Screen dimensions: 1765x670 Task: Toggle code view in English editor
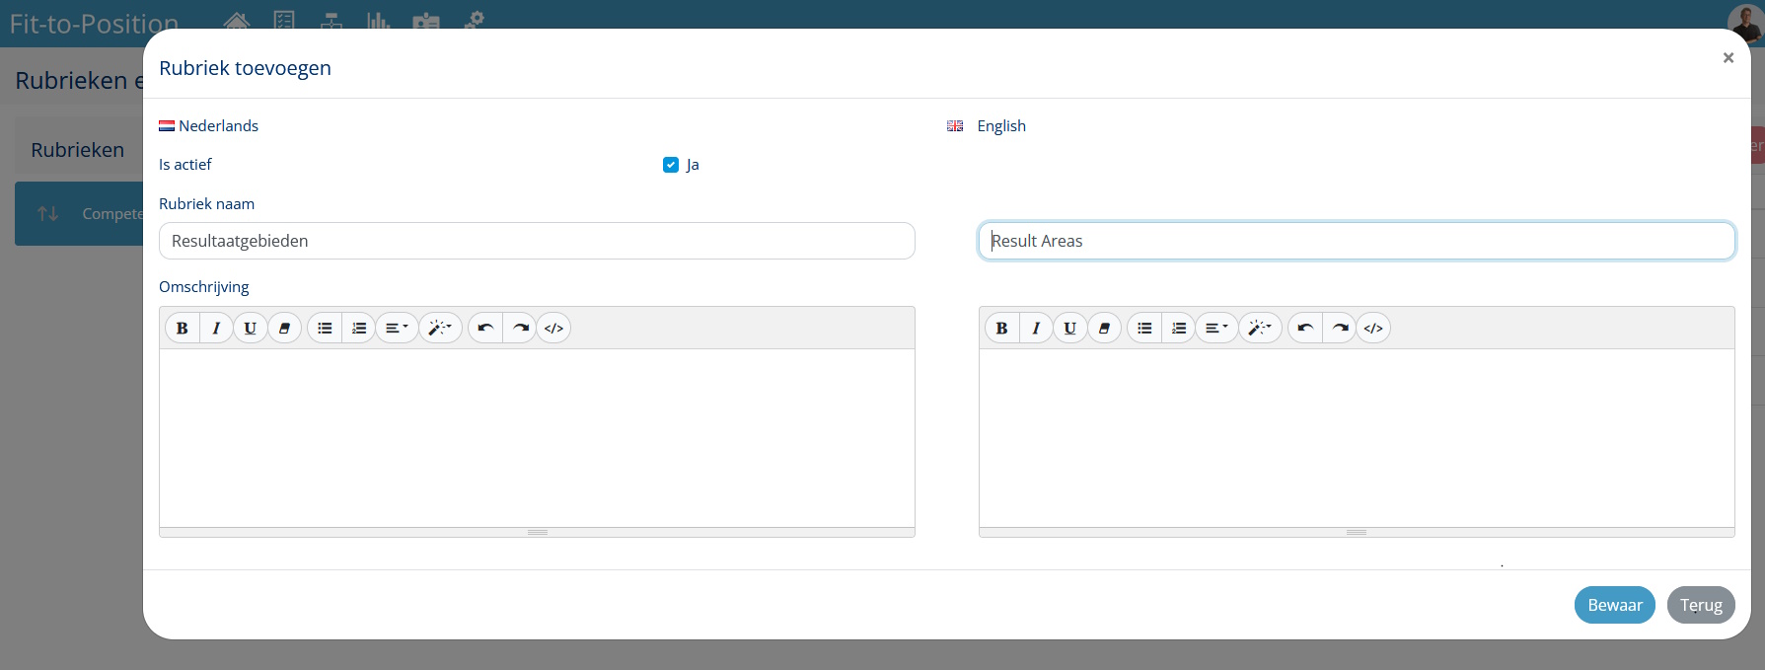(x=1374, y=328)
